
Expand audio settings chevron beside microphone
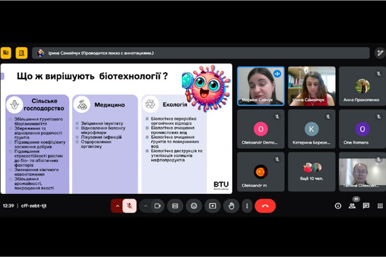(x=117, y=206)
